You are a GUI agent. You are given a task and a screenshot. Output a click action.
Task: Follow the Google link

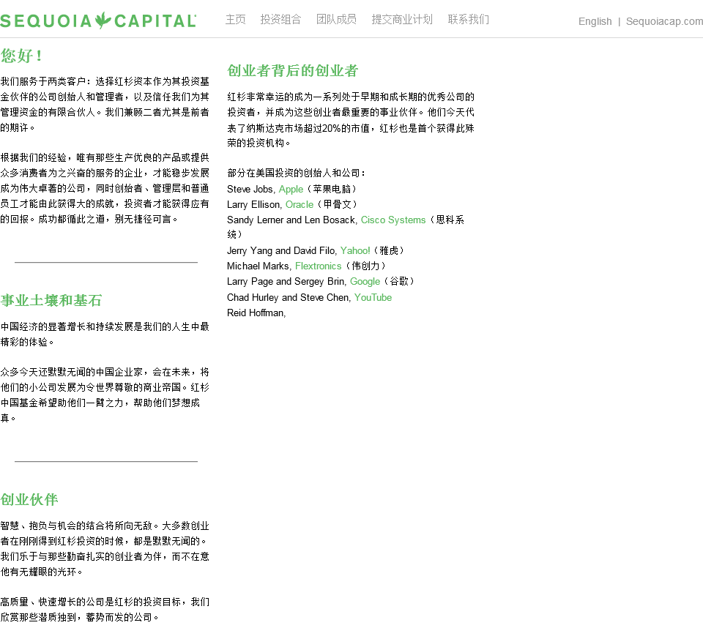(x=365, y=281)
